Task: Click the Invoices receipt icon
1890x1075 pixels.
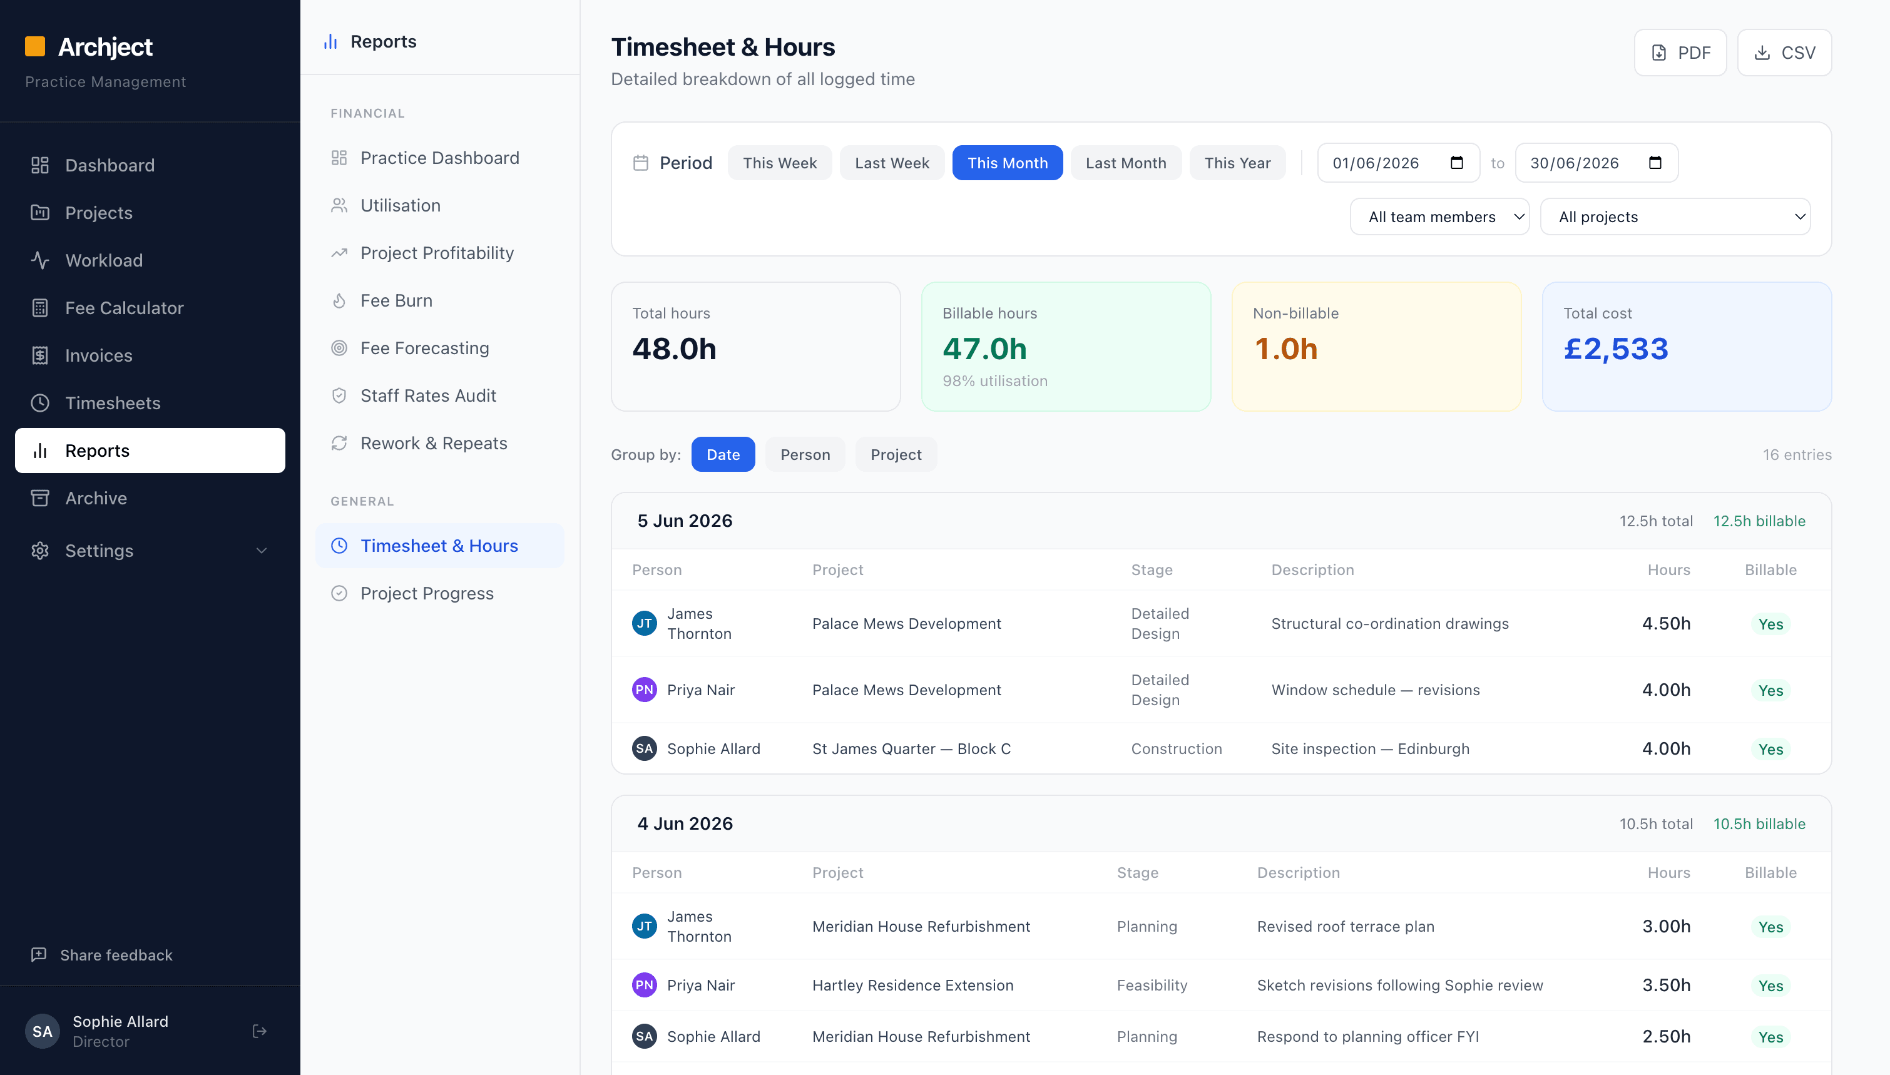Action: [40, 355]
